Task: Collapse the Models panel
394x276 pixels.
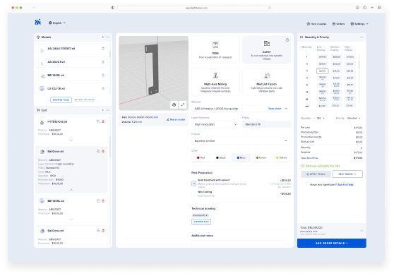Action: [108, 37]
